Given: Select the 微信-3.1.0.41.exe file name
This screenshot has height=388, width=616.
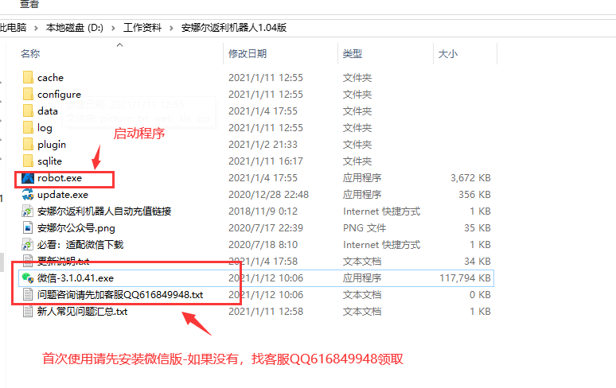Looking at the screenshot, I should tap(76, 277).
